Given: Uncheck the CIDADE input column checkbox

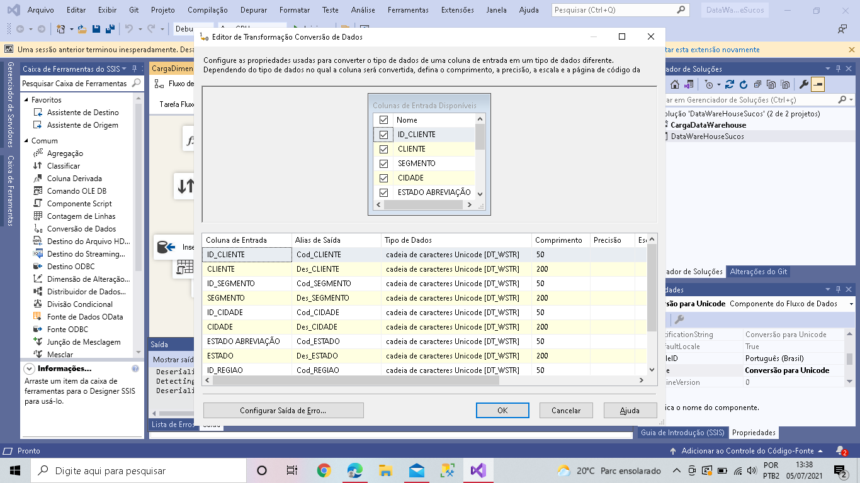Looking at the screenshot, I should [x=383, y=178].
